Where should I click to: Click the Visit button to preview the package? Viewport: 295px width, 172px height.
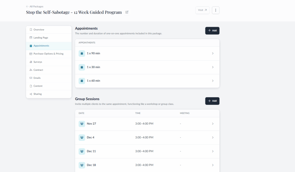click(x=202, y=10)
